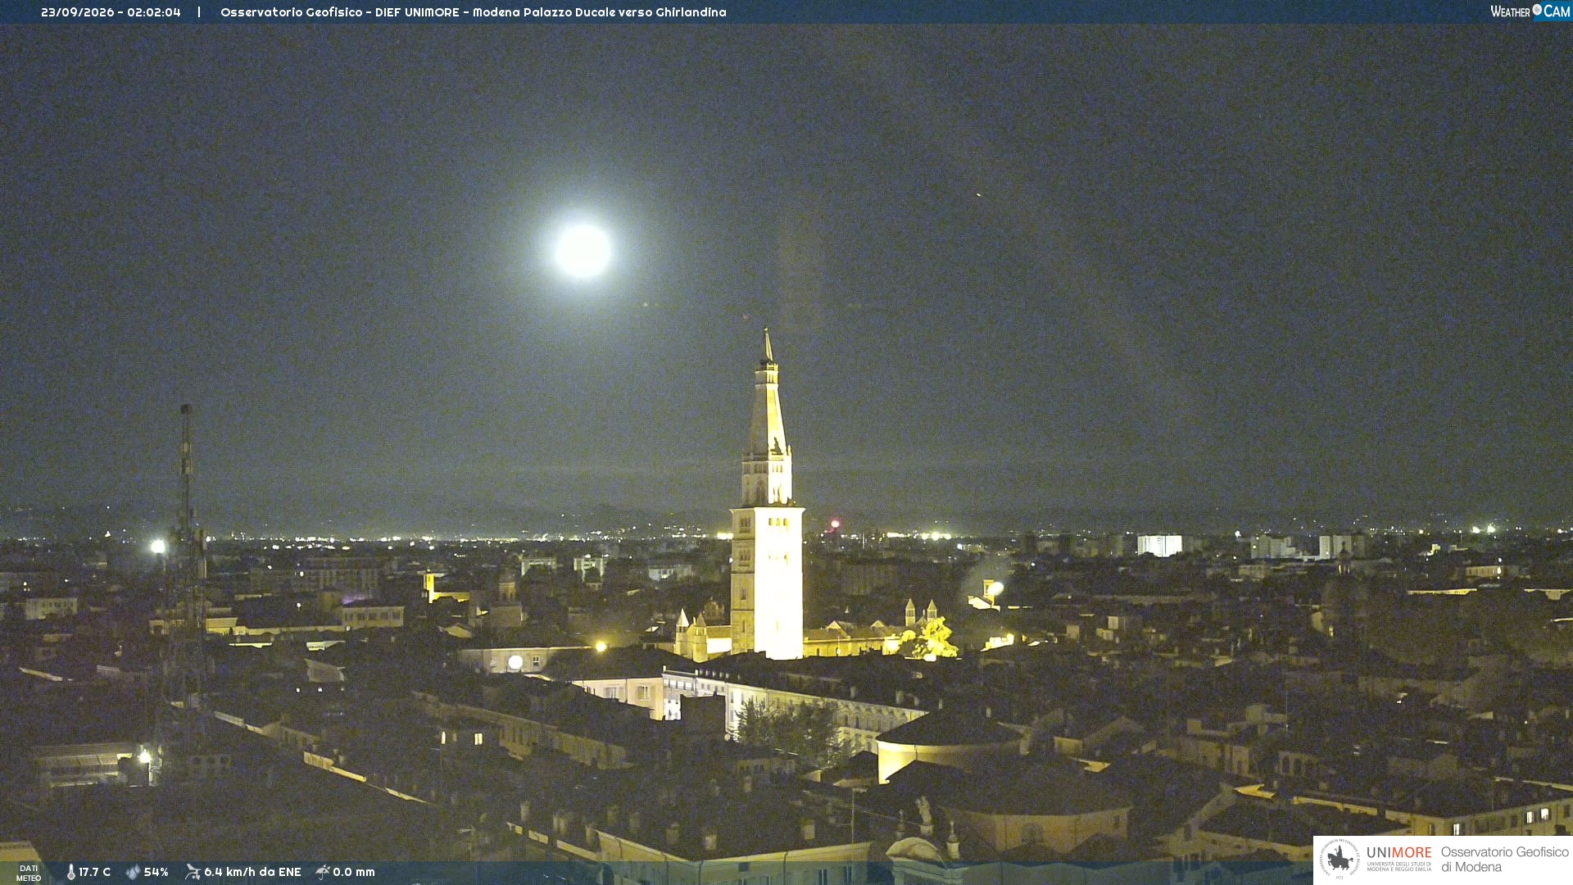Click the wind speed anemometer icon
The height and width of the screenshot is (885, 1573).
193,872
